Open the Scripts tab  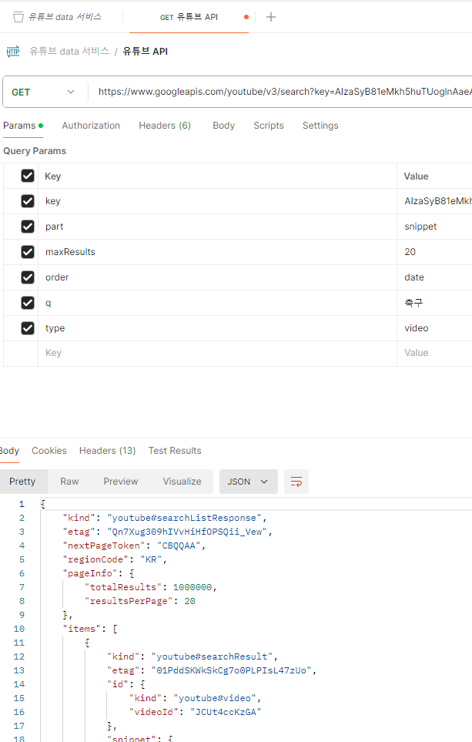(x=269, y=126)
